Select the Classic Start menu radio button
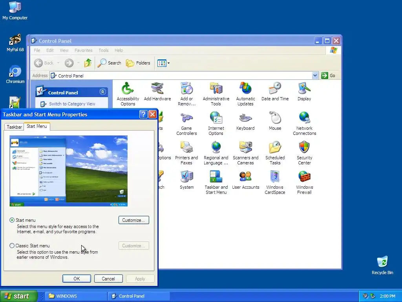Image resolution: width=402 pixels, height=302 pixels. [x=12, y=245]
